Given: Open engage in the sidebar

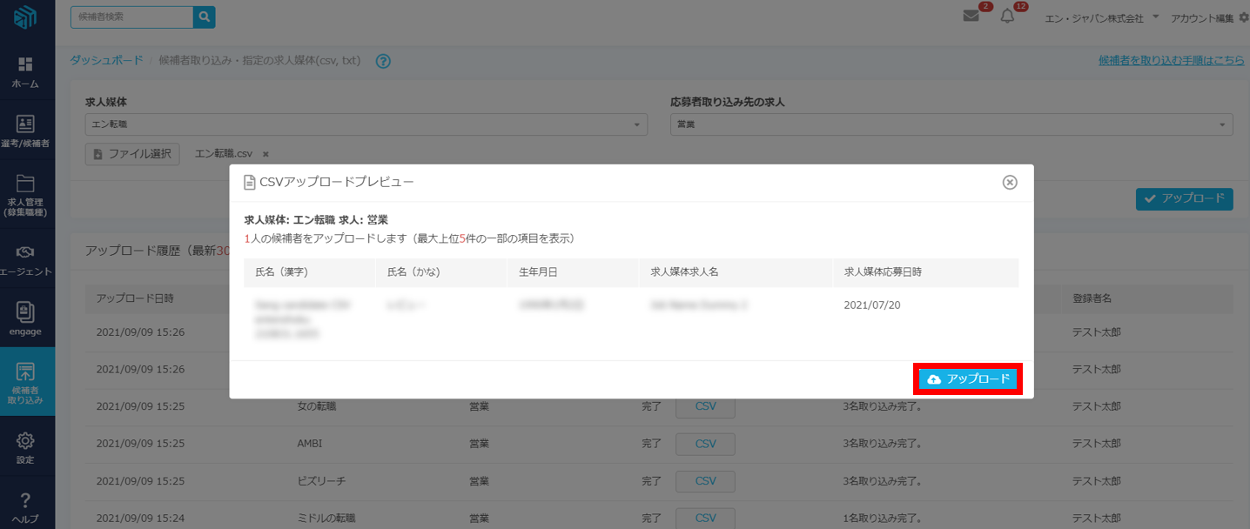Looking at the screenshot, I should [x=26, y=318].
